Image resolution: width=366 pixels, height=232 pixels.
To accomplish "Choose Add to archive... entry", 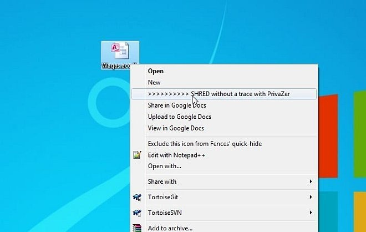I will point(224,228).
